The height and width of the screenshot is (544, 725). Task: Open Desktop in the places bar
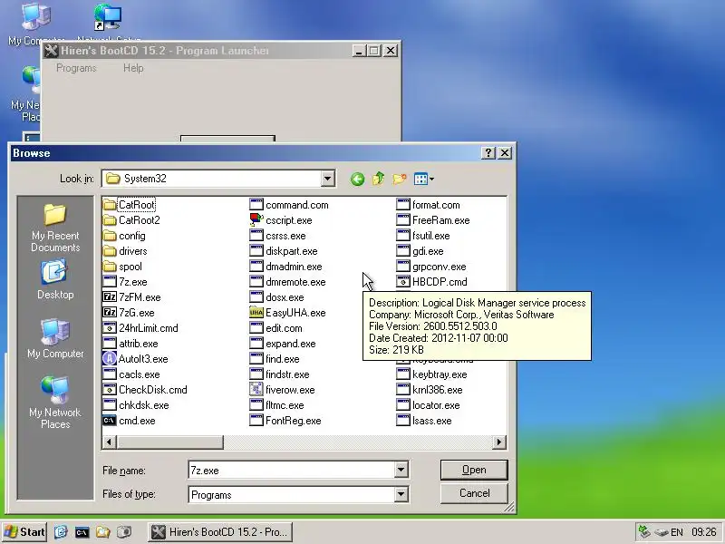coord(55,280)
